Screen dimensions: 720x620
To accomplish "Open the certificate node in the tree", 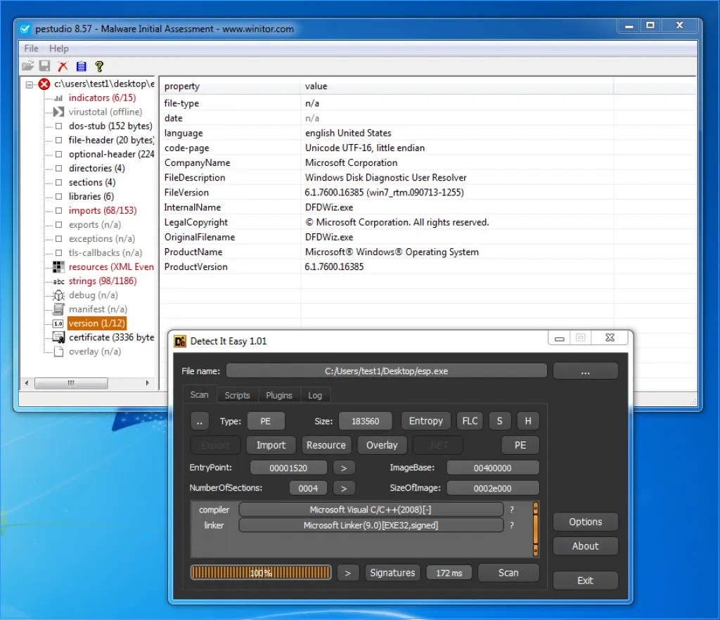I will (110, 337).
